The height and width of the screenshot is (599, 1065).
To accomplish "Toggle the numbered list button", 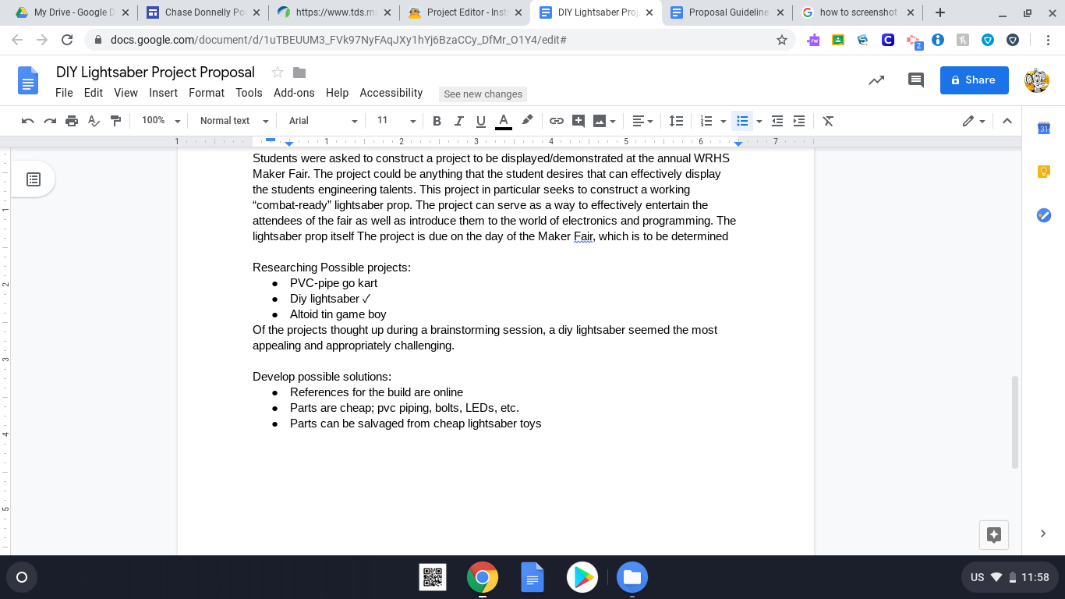I will click(706, 121).
